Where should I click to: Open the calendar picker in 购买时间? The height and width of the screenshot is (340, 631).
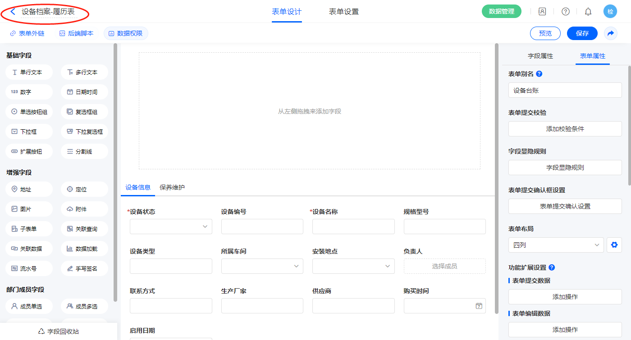click(479, 306)
